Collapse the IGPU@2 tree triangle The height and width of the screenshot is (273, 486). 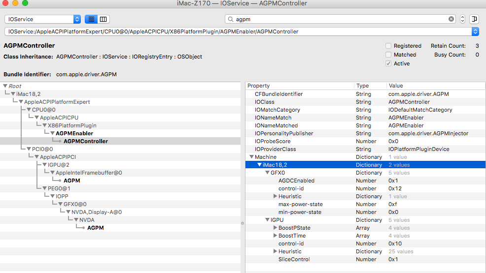pyautogui.click(x=45, y=165)
